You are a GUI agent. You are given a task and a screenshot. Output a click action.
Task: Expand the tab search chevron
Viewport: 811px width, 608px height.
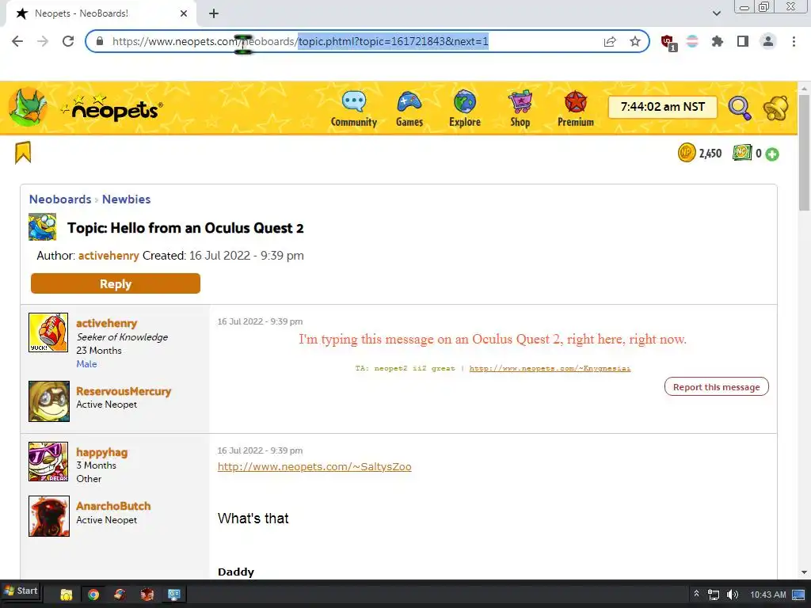[716, 13]
